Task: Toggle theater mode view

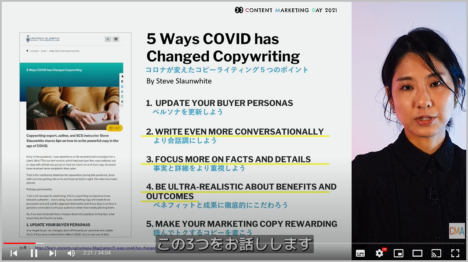Action: (x=417, y=253)
